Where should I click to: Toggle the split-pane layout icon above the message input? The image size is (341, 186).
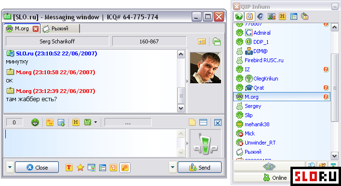(x=203, y=122)
